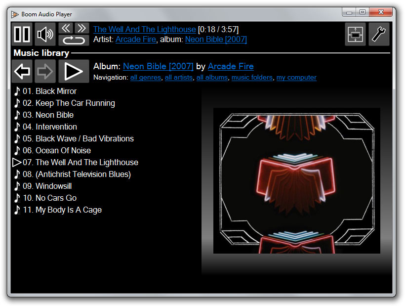Screen dimensions: 405x306
Task: Select track 07. The Well And The Lighthouse in the list
Action: pos(81,163)
